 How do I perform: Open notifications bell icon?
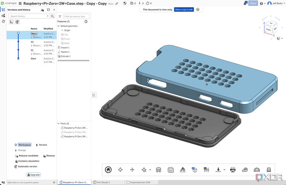click(x=245, y=3)
